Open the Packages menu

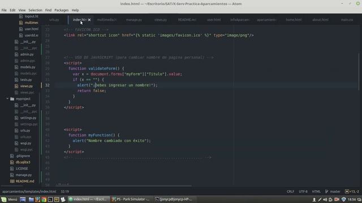pos(62,10)
